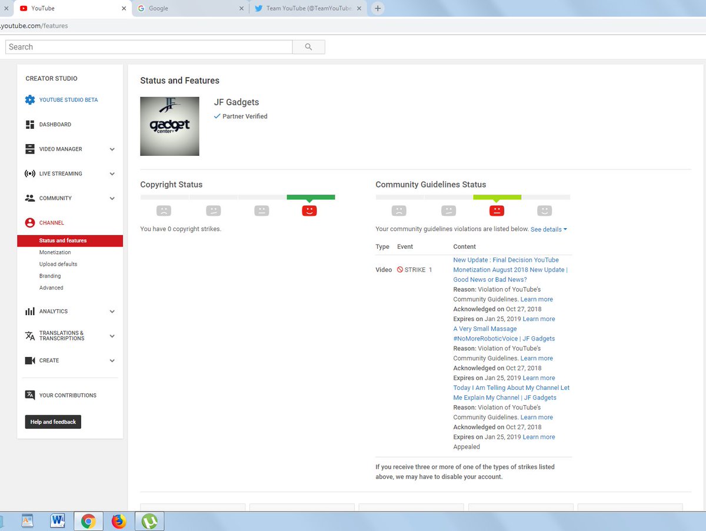Screen dimensions: 706x531
Task: Expand the Analytics section
Action: point(112,312)
